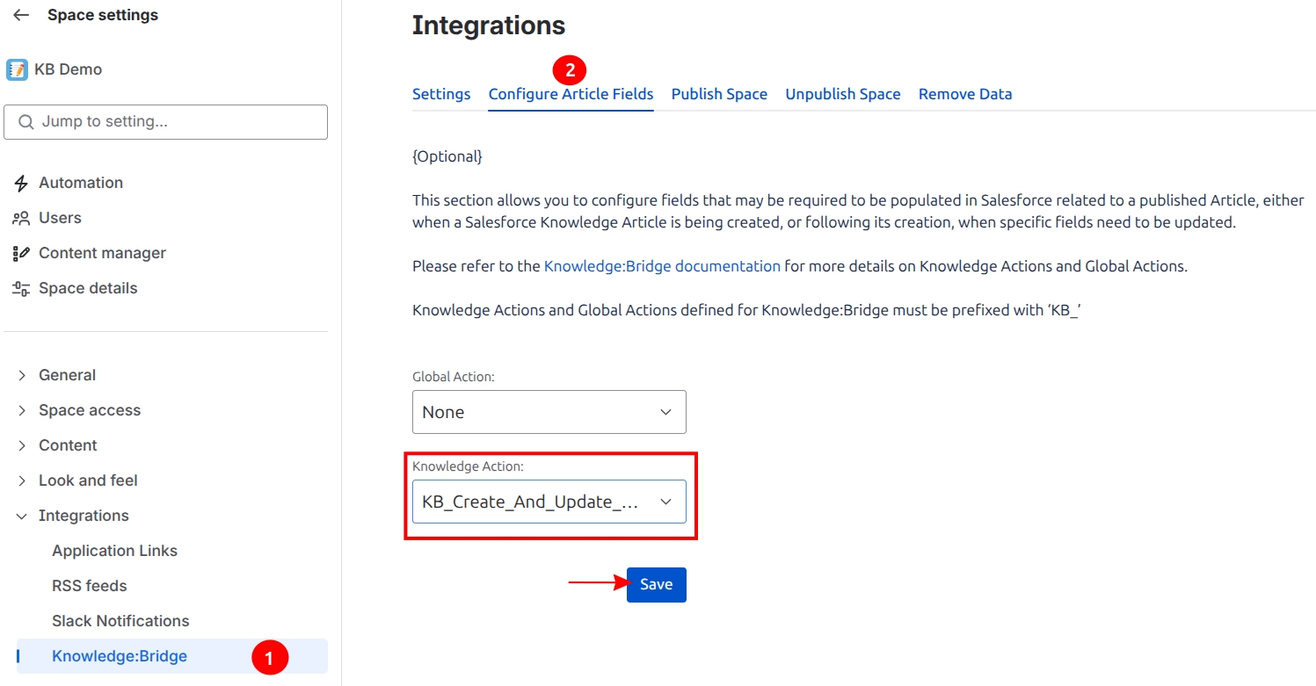The height and width of the screenshot is (686, 1316).
Task: Click the Save button
Action: coord(657,585)
